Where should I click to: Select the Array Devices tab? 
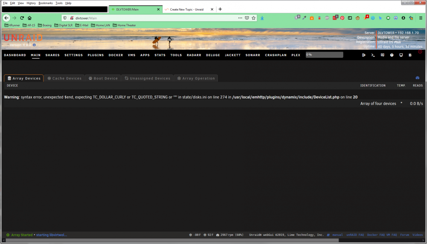23,78
